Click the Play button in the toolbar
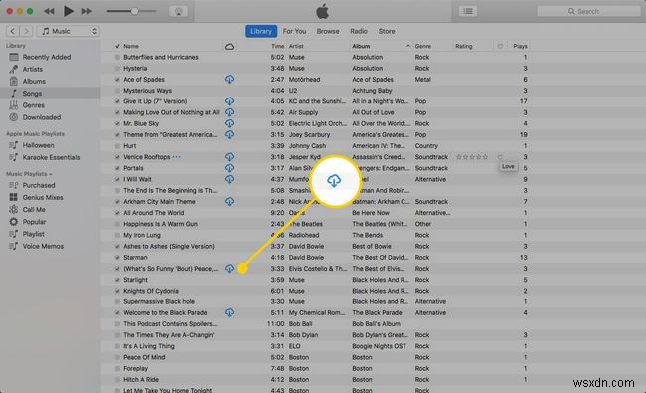 (x=69, y=11)
